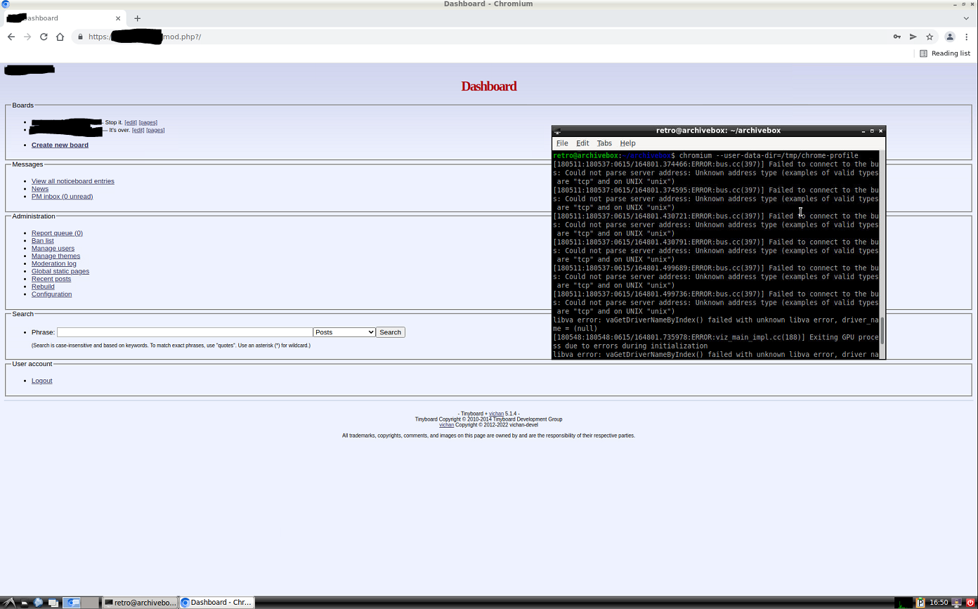Focus the search Phrase text field

tap(184, 332)
